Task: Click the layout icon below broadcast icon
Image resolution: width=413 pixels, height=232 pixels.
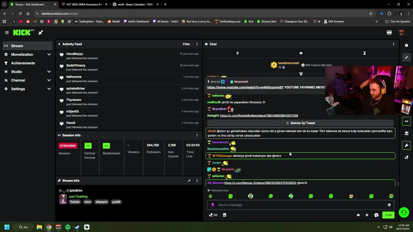Action: coord(406,133)
